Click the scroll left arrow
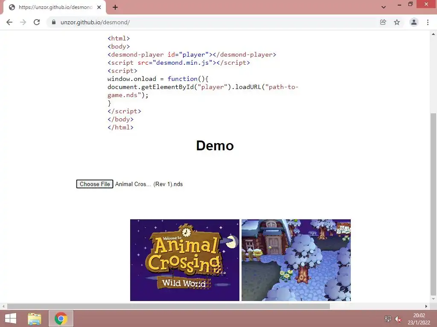The width and height of the screenshot is (437, 327). tap(3, 306)
